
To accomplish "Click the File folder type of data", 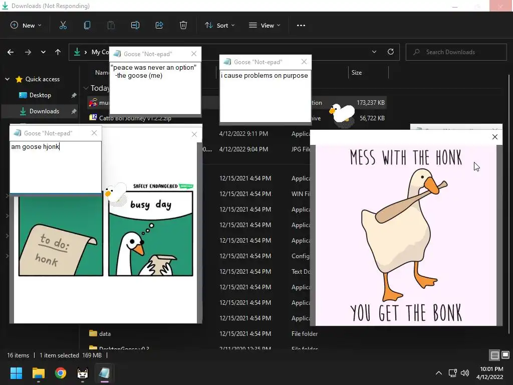I will click(x=304, y=333).
